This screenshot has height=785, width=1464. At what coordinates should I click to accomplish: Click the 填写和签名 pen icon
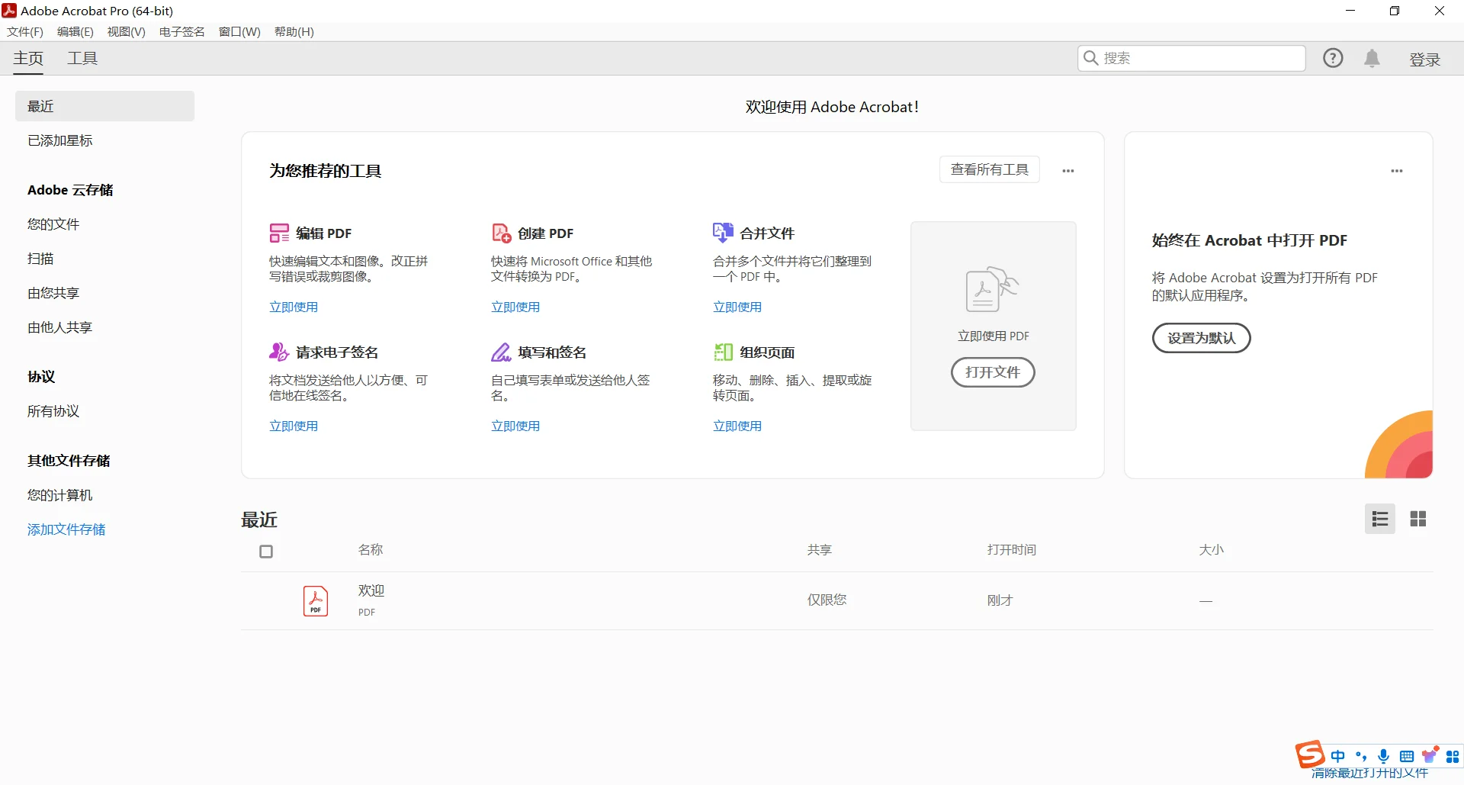(x=501, y=352)
